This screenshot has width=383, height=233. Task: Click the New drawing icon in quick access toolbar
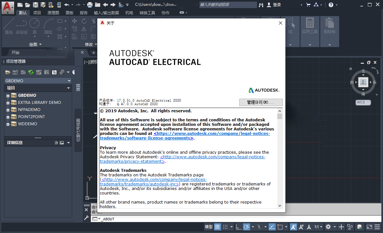[20, 5]
